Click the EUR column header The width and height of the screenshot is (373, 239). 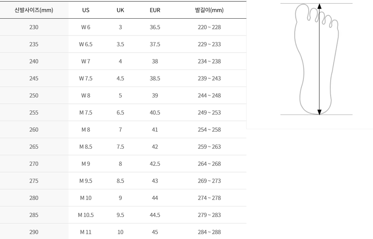[x=155, y=10]
